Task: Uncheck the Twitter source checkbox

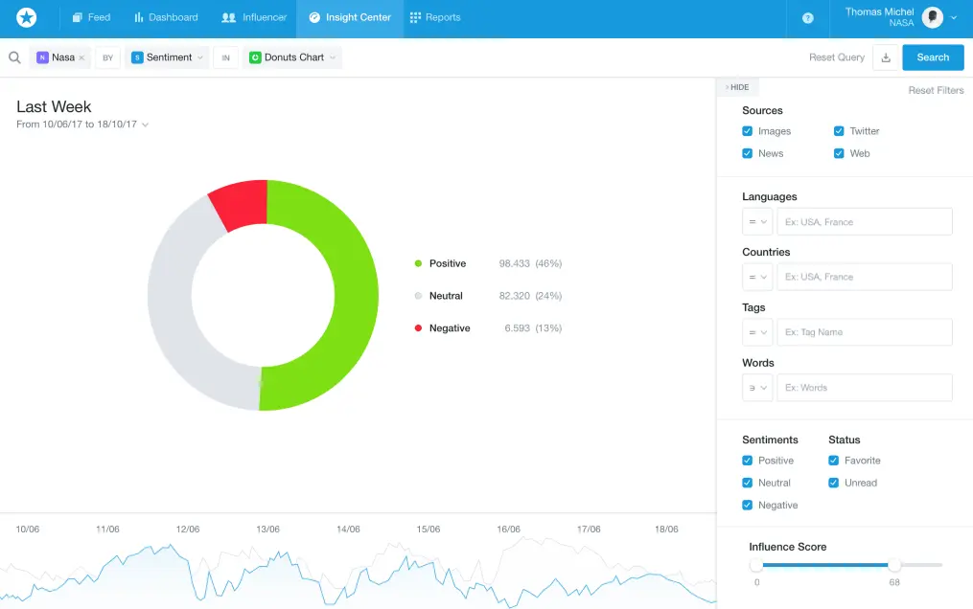Action: [839, 131]
